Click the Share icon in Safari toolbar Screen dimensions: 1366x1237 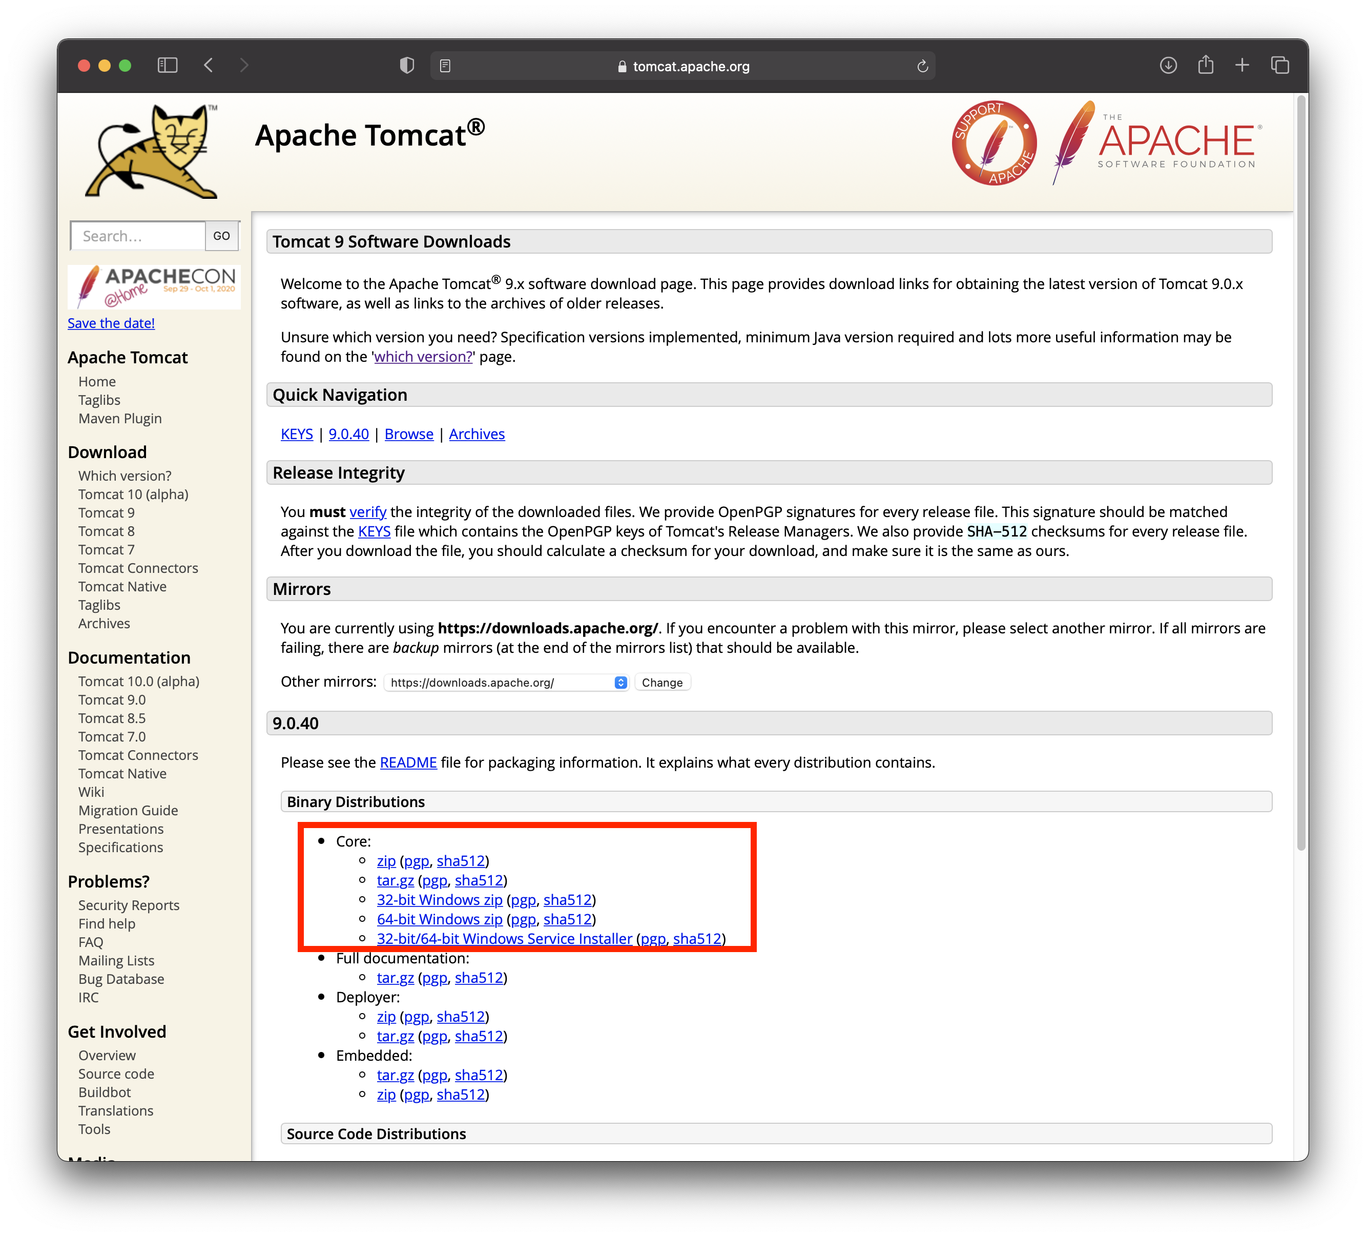click(1206, 65)
